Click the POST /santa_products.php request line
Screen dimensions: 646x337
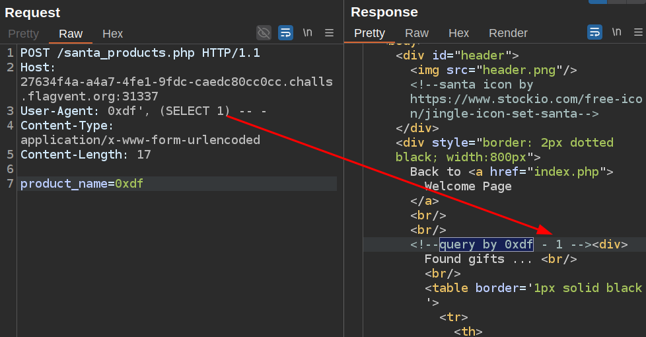tap(140, 53)
